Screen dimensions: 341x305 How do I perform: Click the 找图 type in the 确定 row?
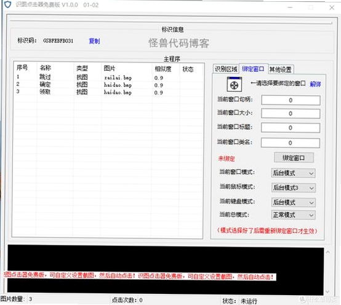click(82, 85)
